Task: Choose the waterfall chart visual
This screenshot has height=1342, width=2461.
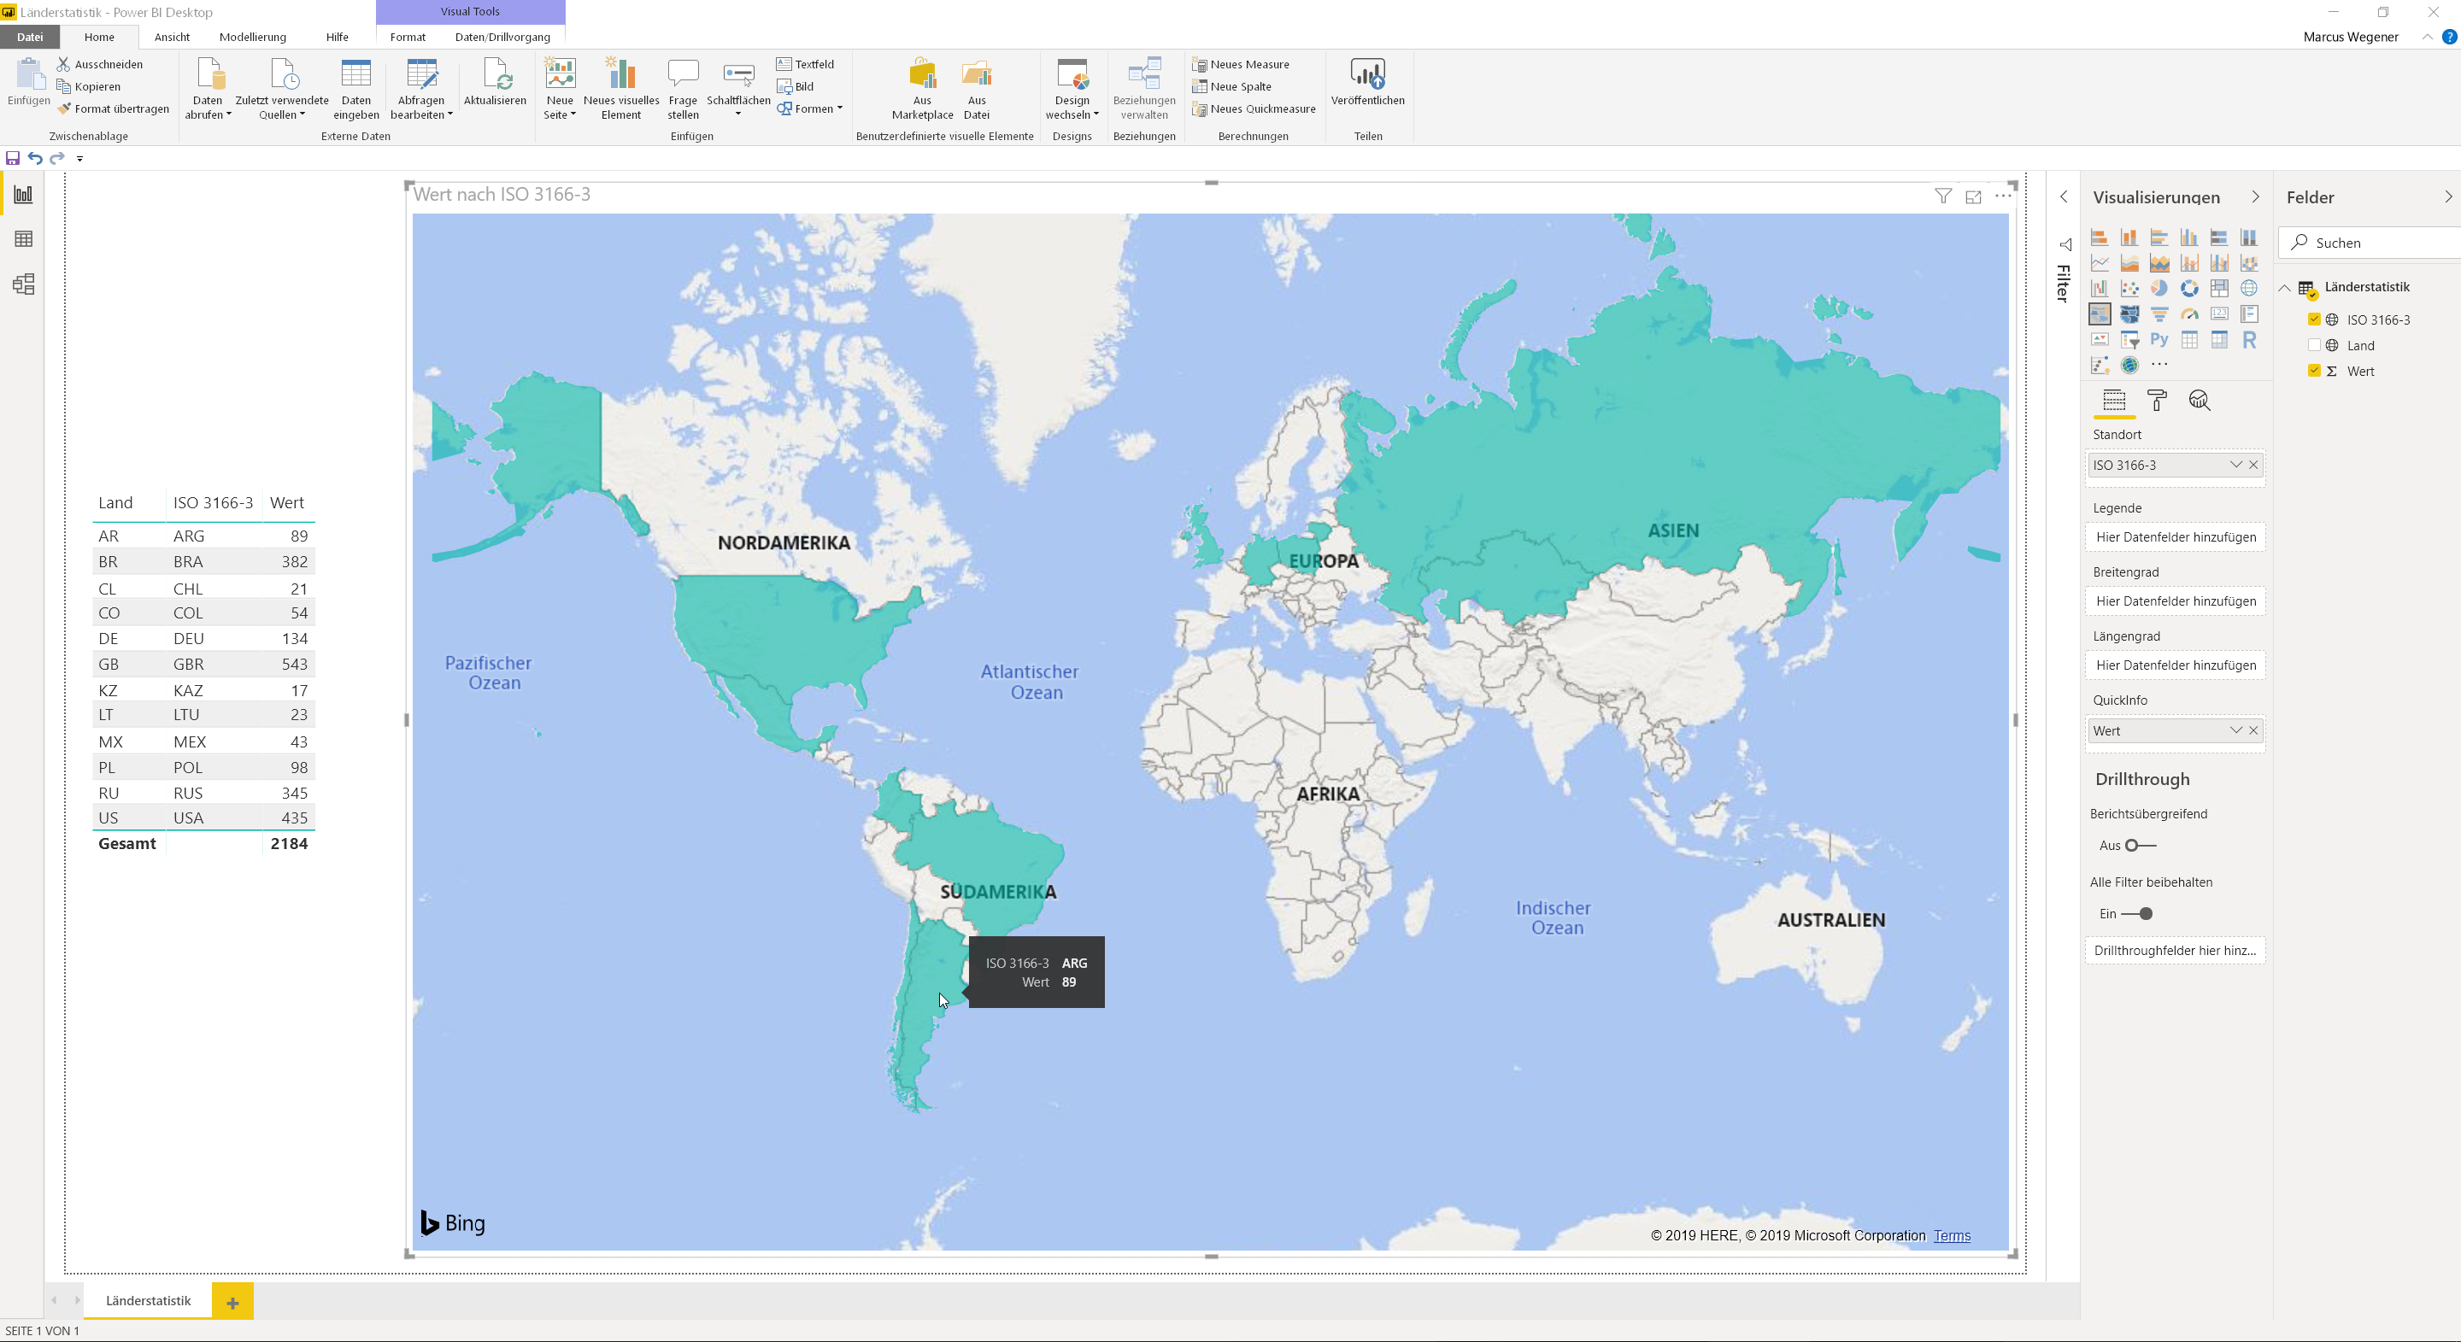Action: 2099,289
